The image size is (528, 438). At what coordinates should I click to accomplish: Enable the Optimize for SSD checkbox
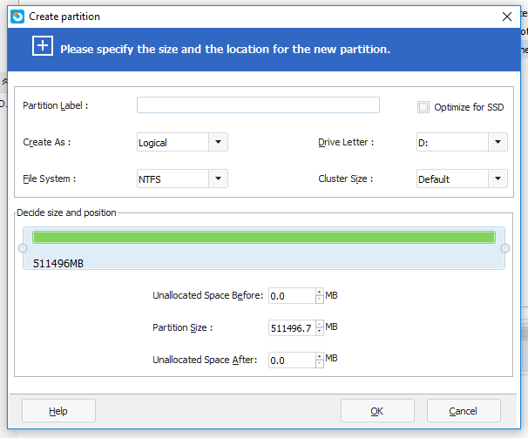click(x=423, y=107)
